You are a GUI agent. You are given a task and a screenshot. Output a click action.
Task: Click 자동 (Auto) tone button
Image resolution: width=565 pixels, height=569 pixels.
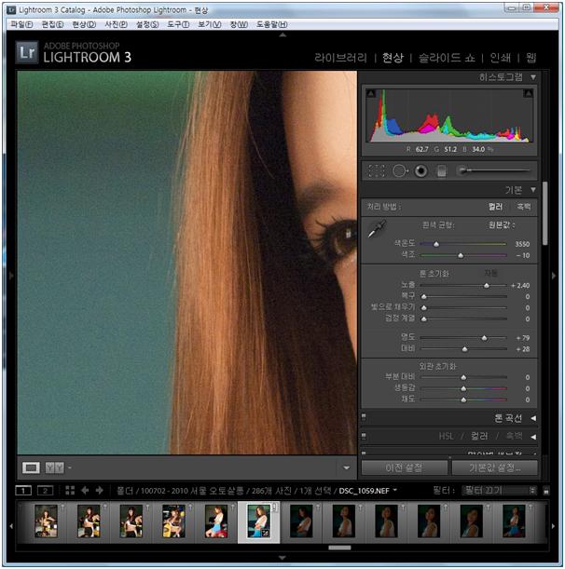490,273
